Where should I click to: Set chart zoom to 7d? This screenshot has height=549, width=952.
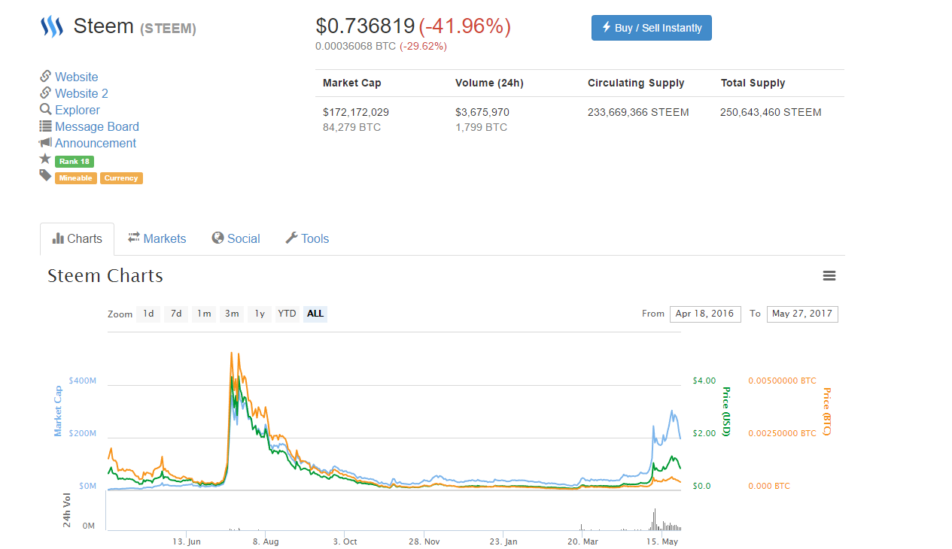[x=176, y=314]
